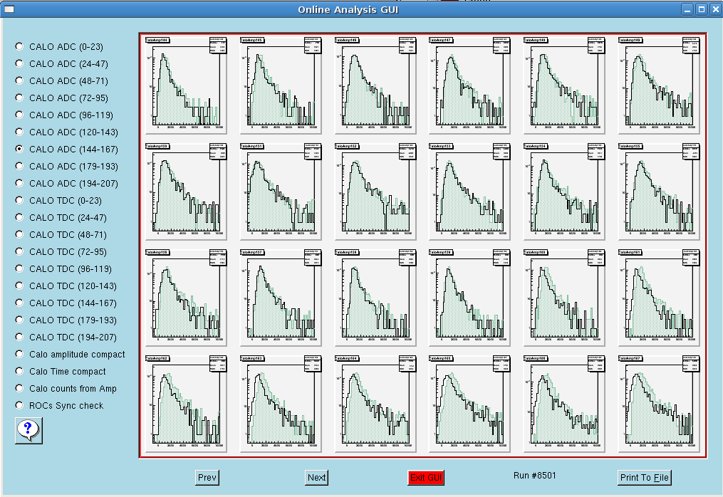Select CALO ADC (24-47) radio button
Image resolution: width=723 pixels, height=497 pixels.
(x=19, y=63)
